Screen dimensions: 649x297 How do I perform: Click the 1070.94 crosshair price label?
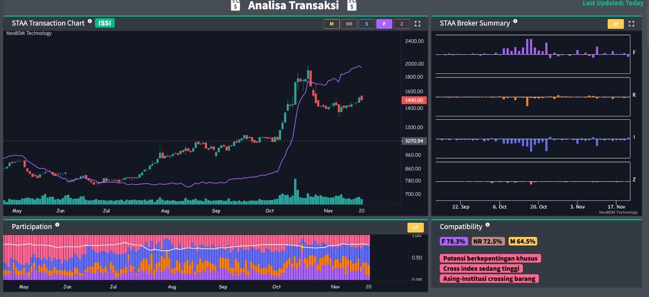pyautogui.click(x=414, y=141)
